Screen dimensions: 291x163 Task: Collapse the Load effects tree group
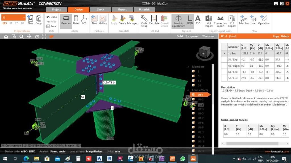[x=188, y=90]
